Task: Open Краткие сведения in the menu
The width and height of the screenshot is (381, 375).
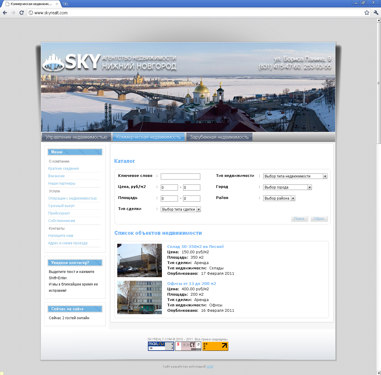Action: pos(63,169)
